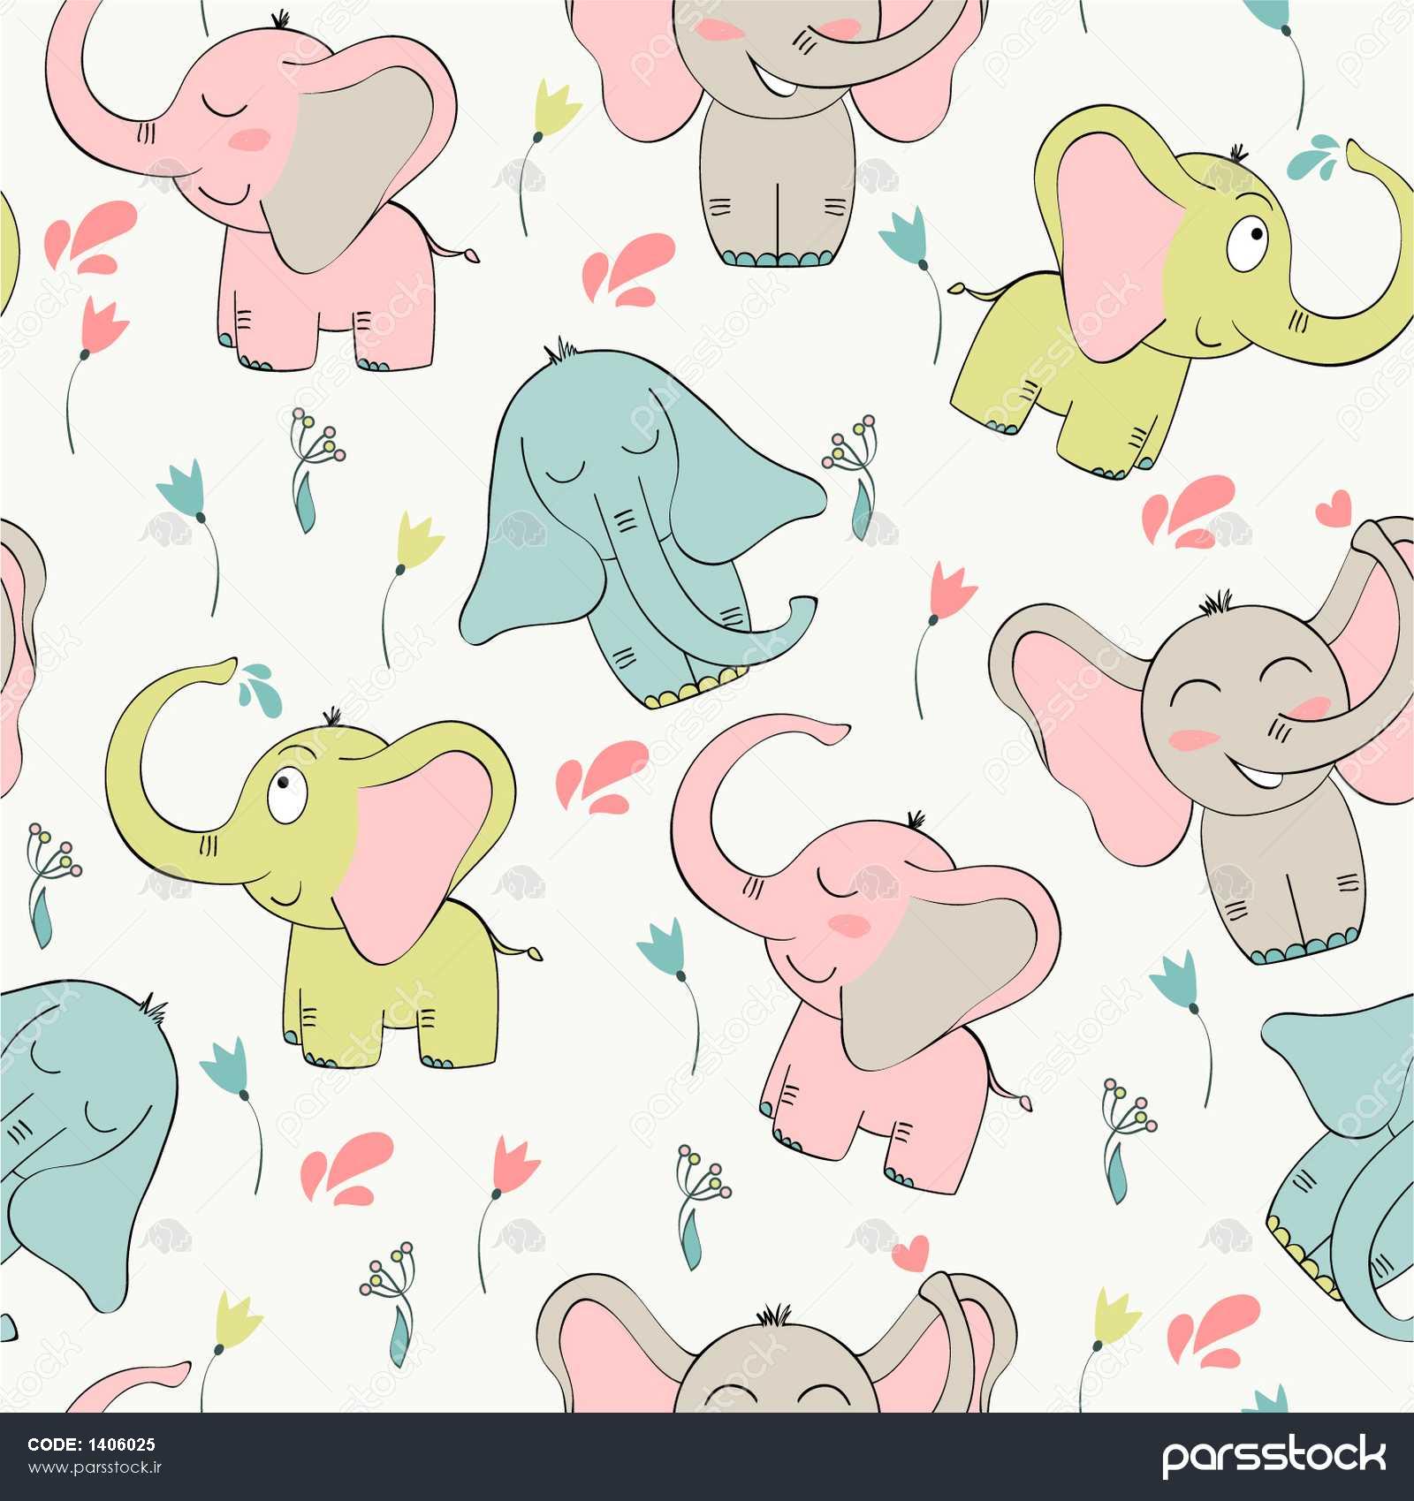1414x1501 pixels.
Task: Click the open eye of the left-facing green elephant
Action: coord(284,785)
